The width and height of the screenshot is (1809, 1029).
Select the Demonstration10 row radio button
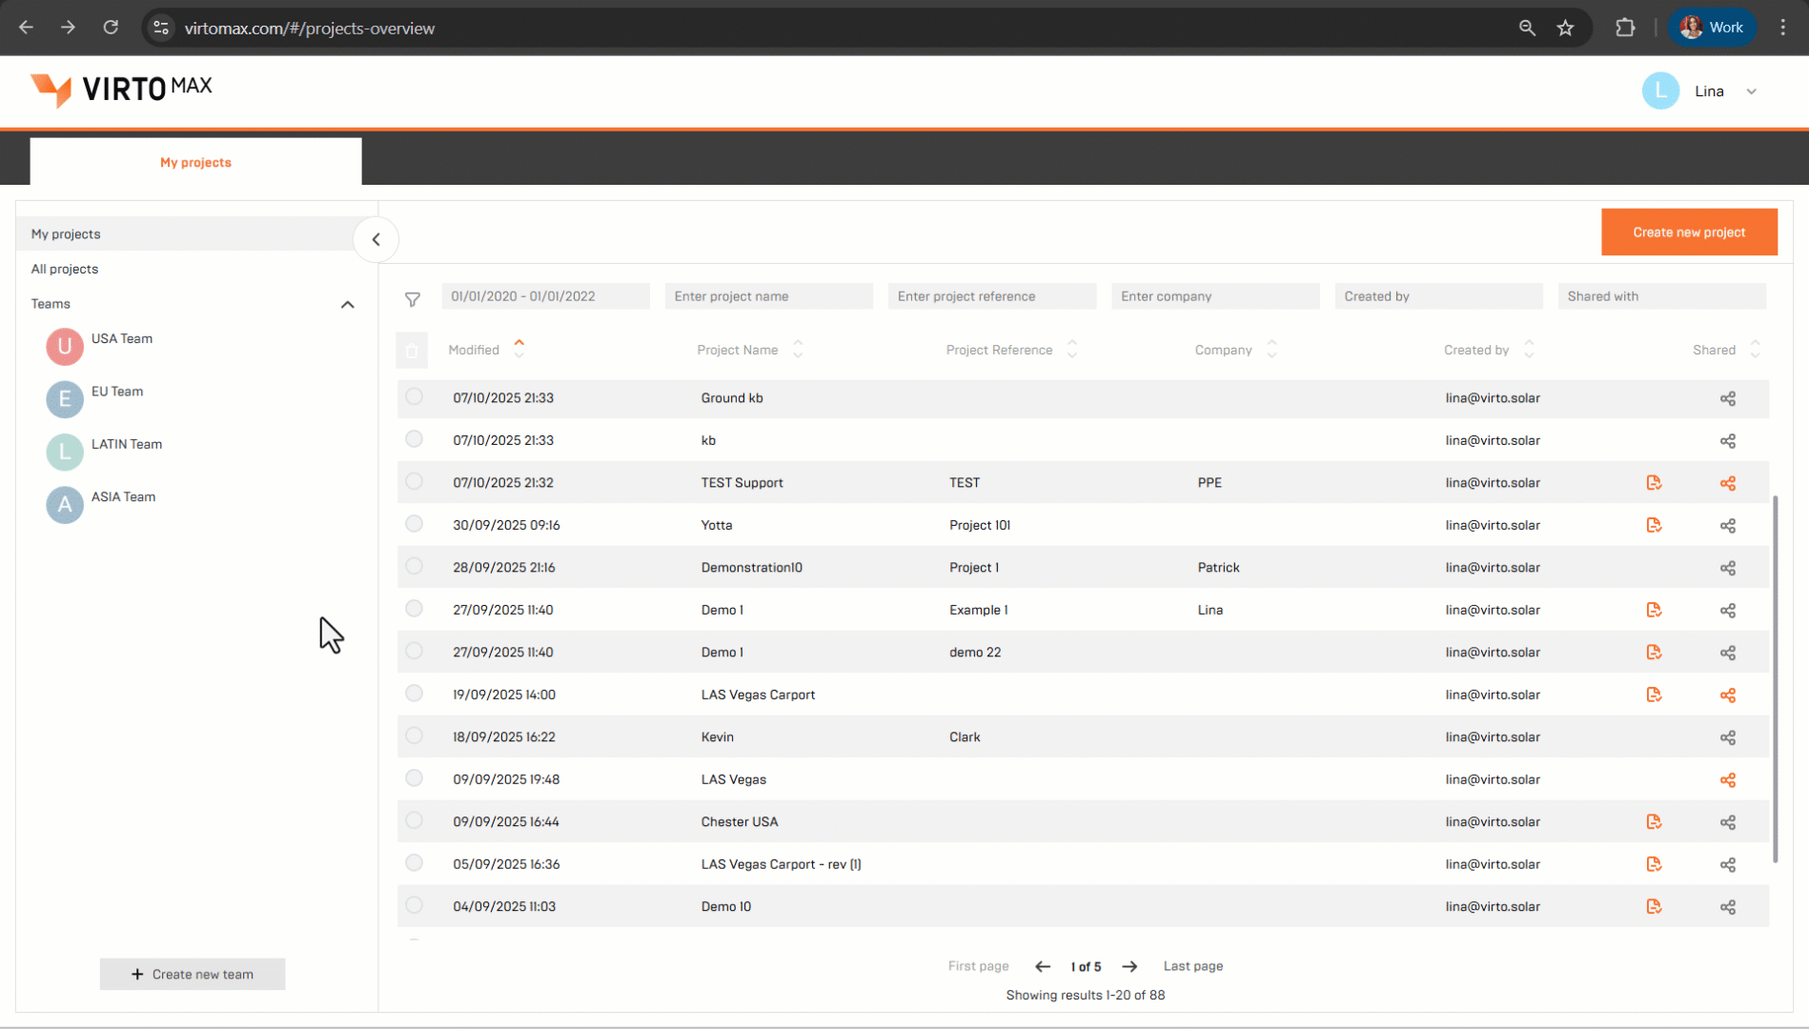coord(414,566)
